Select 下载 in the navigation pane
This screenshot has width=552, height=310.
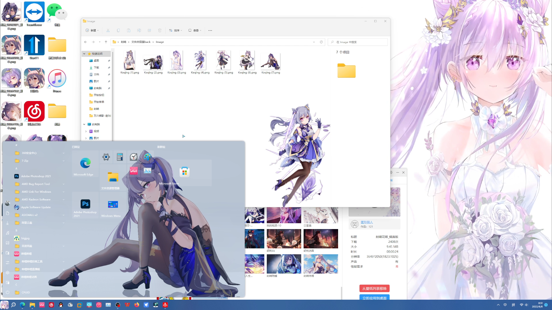pyautogui.click(x=96, y=67)
